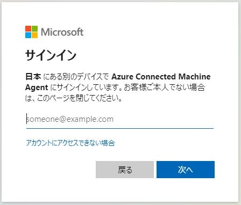Click the bold word Agent
The width and height of the screenshot is (241, 205).
pyautogui.click(x=37, y=87)
